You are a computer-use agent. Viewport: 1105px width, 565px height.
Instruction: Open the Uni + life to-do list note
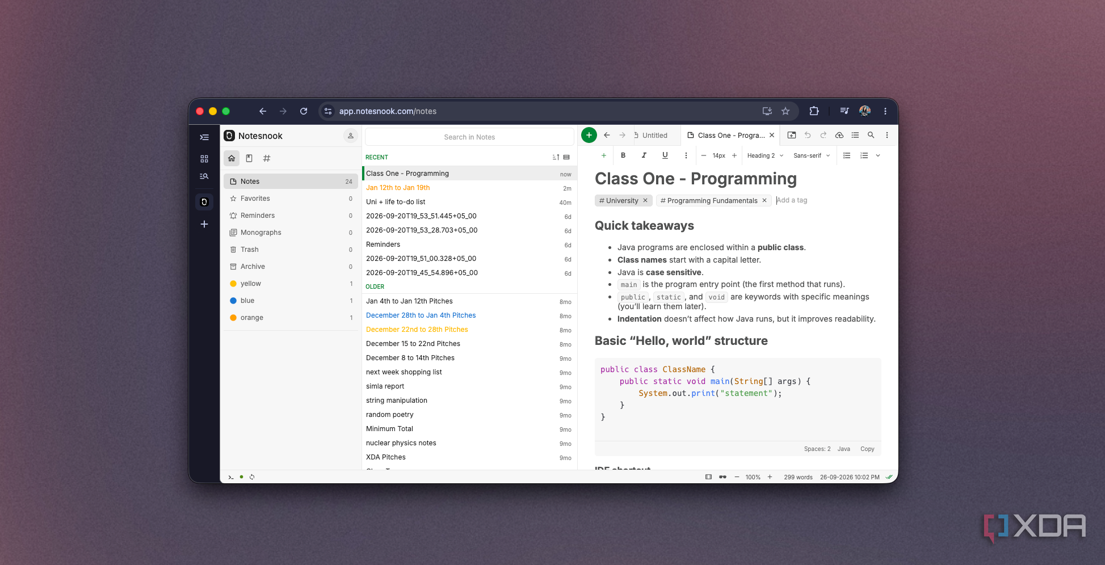[x=469, y=202]
